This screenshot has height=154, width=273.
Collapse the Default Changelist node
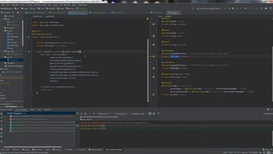tap(5, 113)
